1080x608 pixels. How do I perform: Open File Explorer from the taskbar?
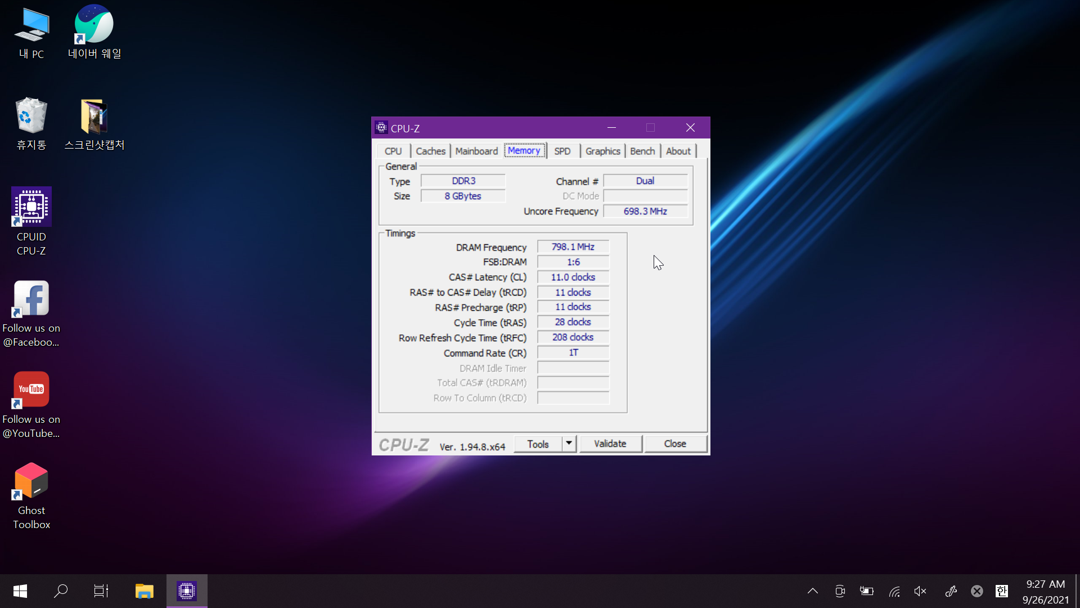[144, 591]
